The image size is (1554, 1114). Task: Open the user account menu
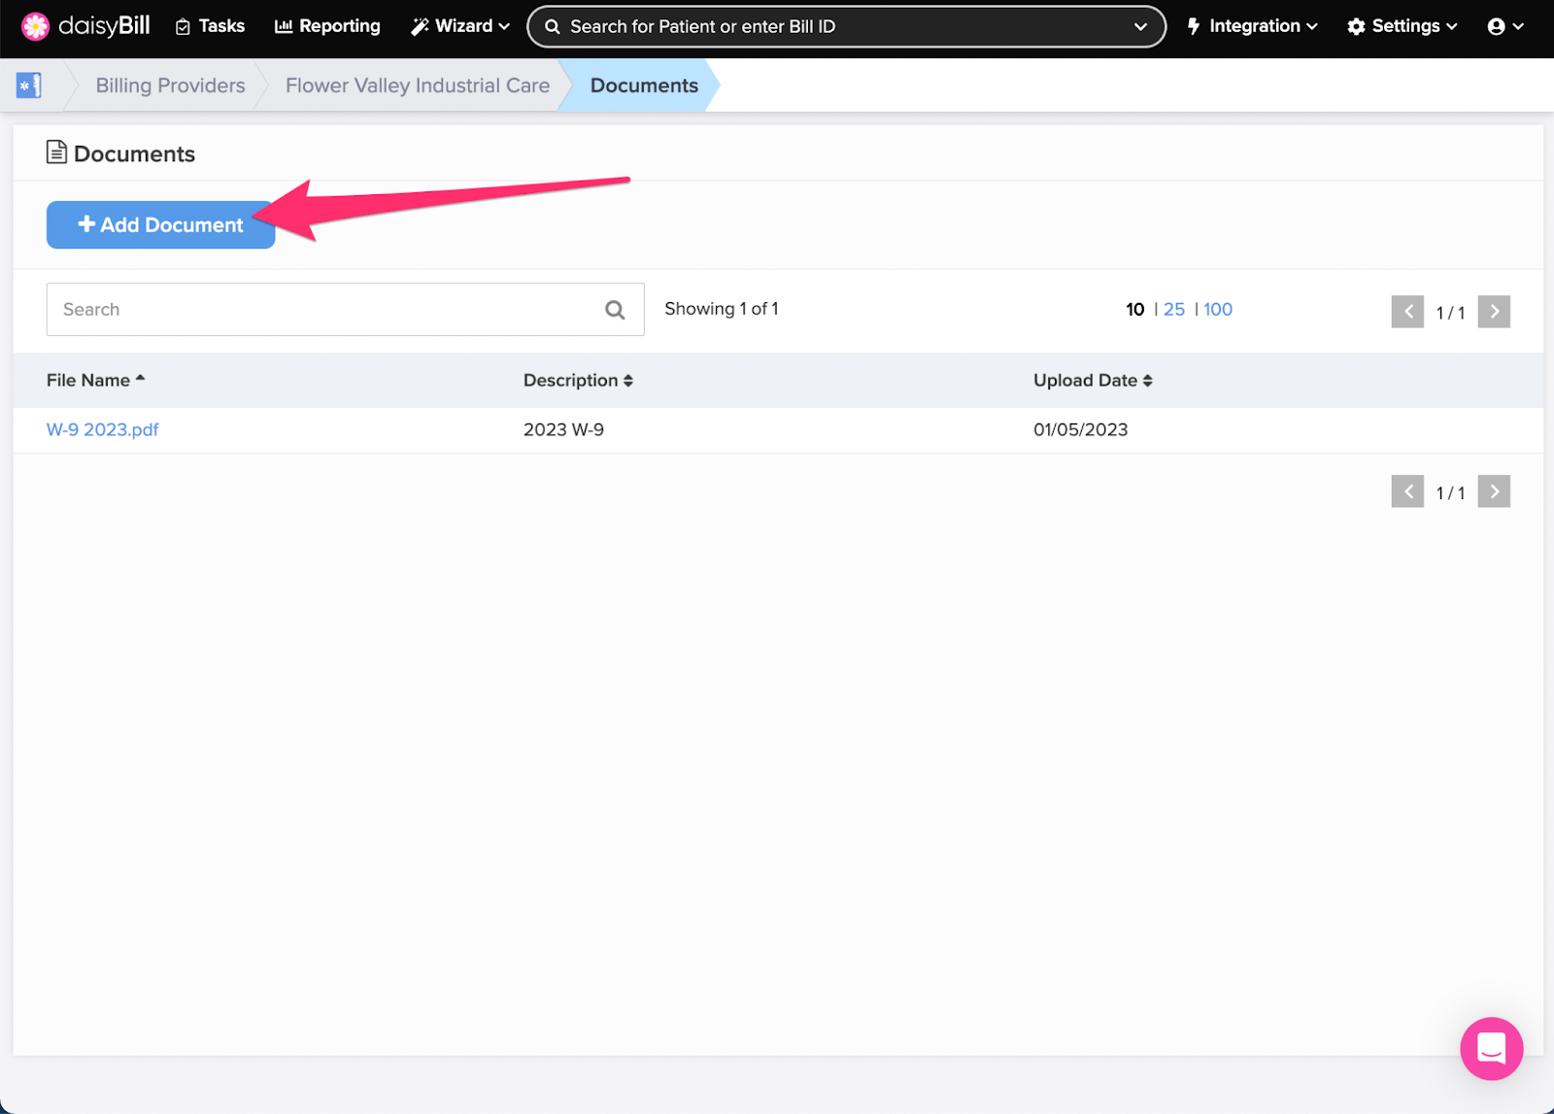click(x=1505, y=27)
